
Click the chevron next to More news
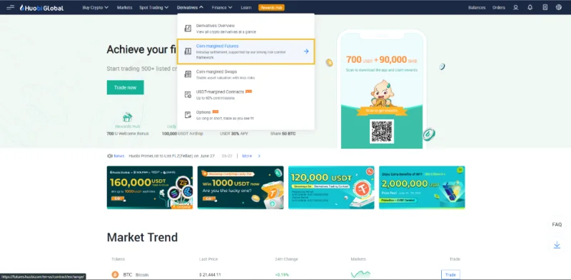259,156
